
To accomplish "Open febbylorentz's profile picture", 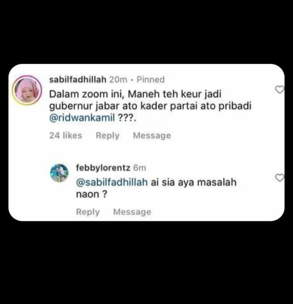I will [x=59, y=173].
